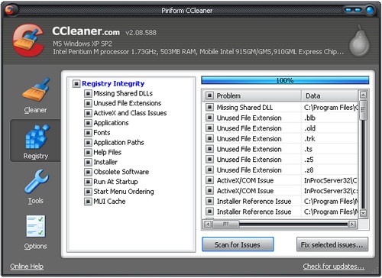Click the first Installer Reference Issue text

click(254, 202)
